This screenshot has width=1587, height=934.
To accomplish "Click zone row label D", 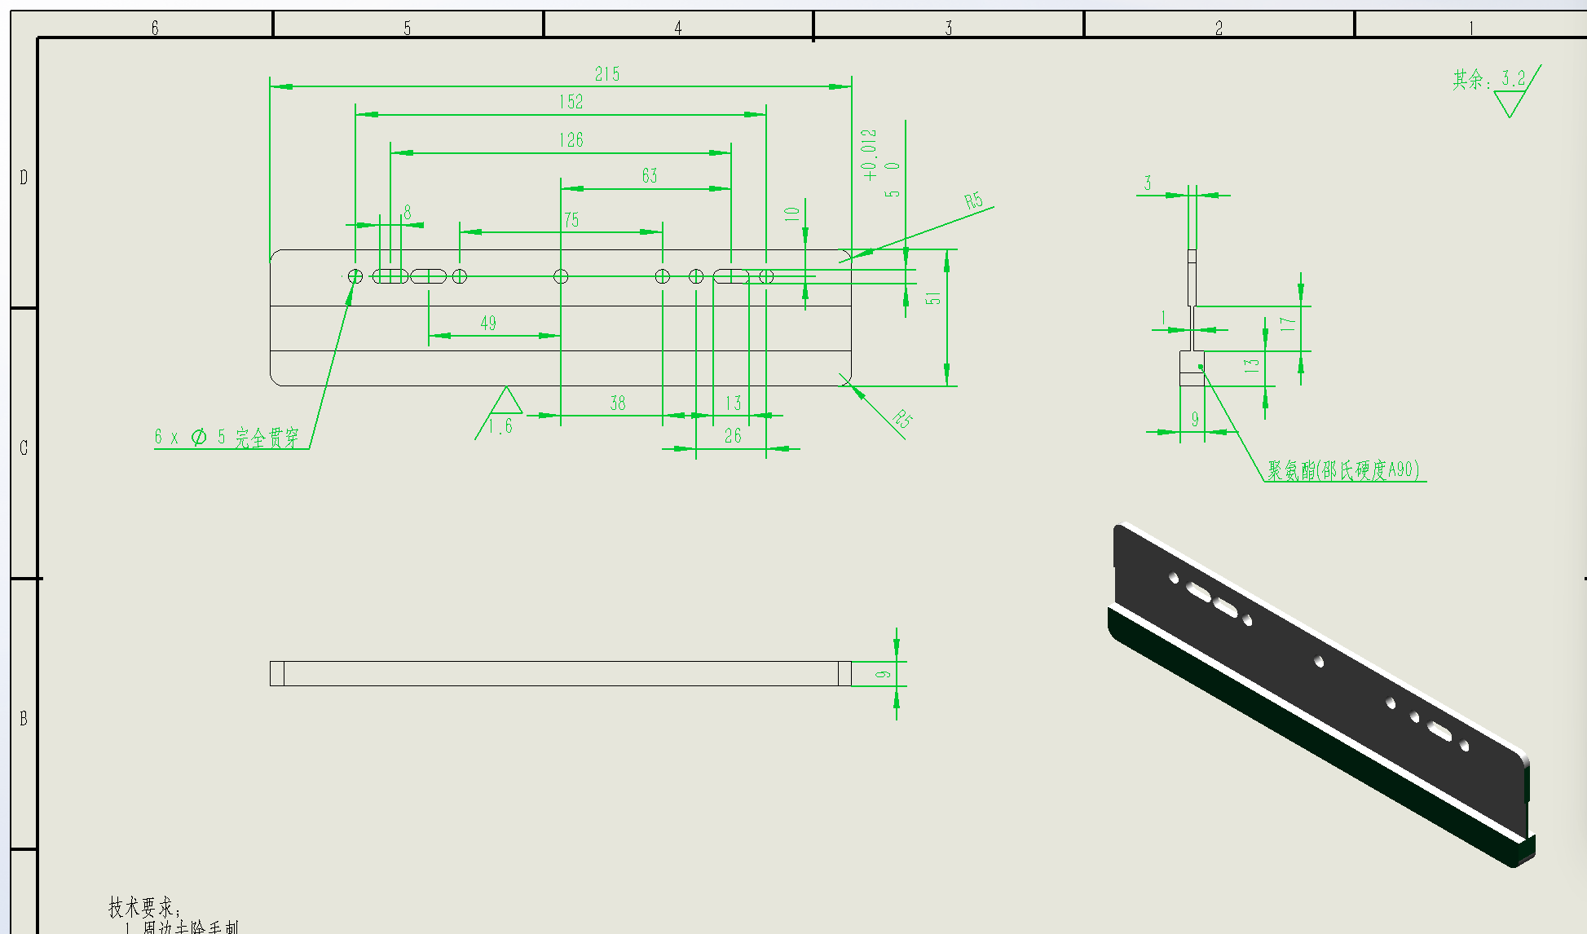I will point(24,177).
